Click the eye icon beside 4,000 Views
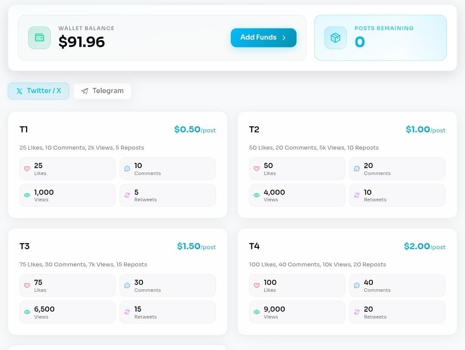The image size is (465, 350). [257, 195]
